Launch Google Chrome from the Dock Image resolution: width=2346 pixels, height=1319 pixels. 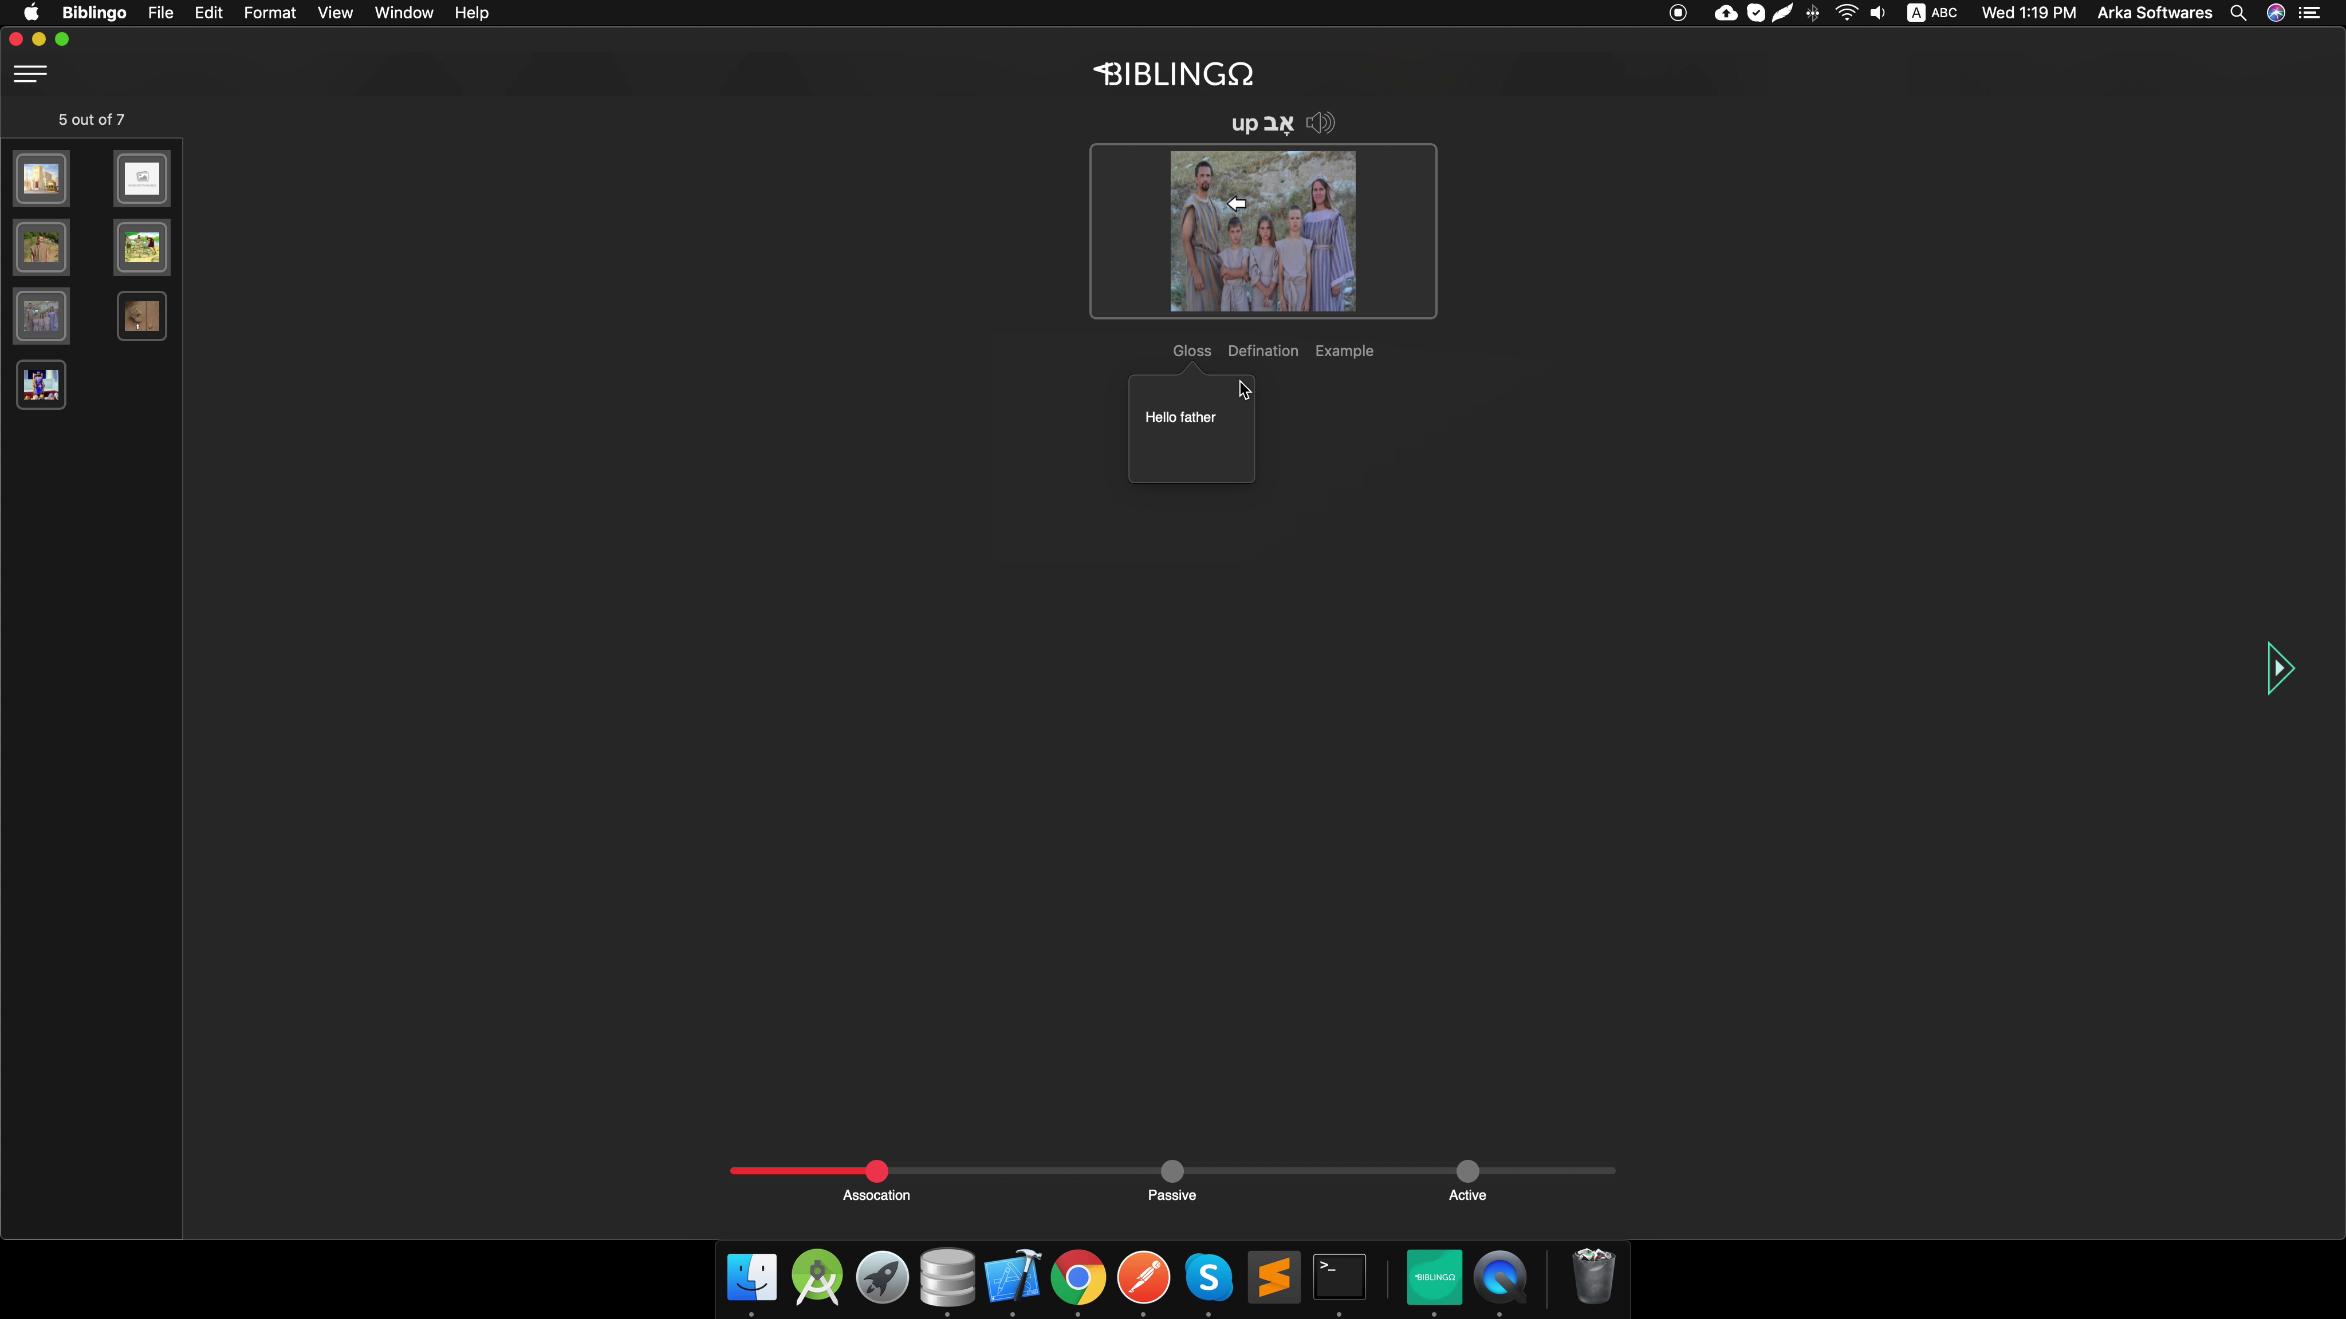[x=1077, y=1277]
